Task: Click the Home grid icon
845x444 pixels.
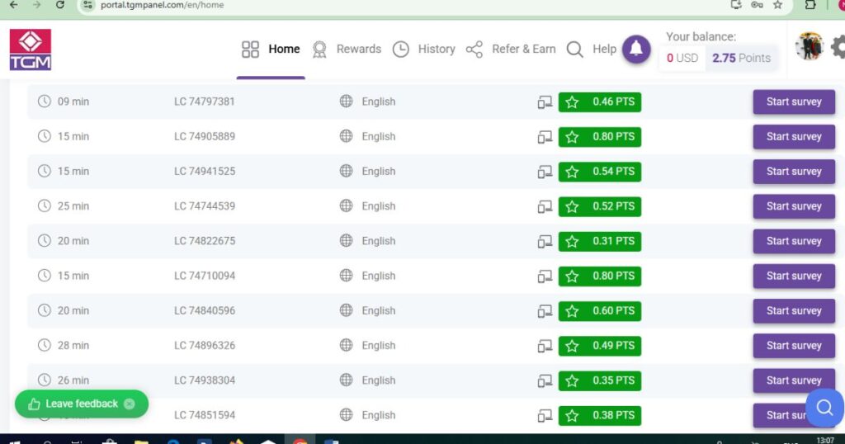Action: coord(250,50)
